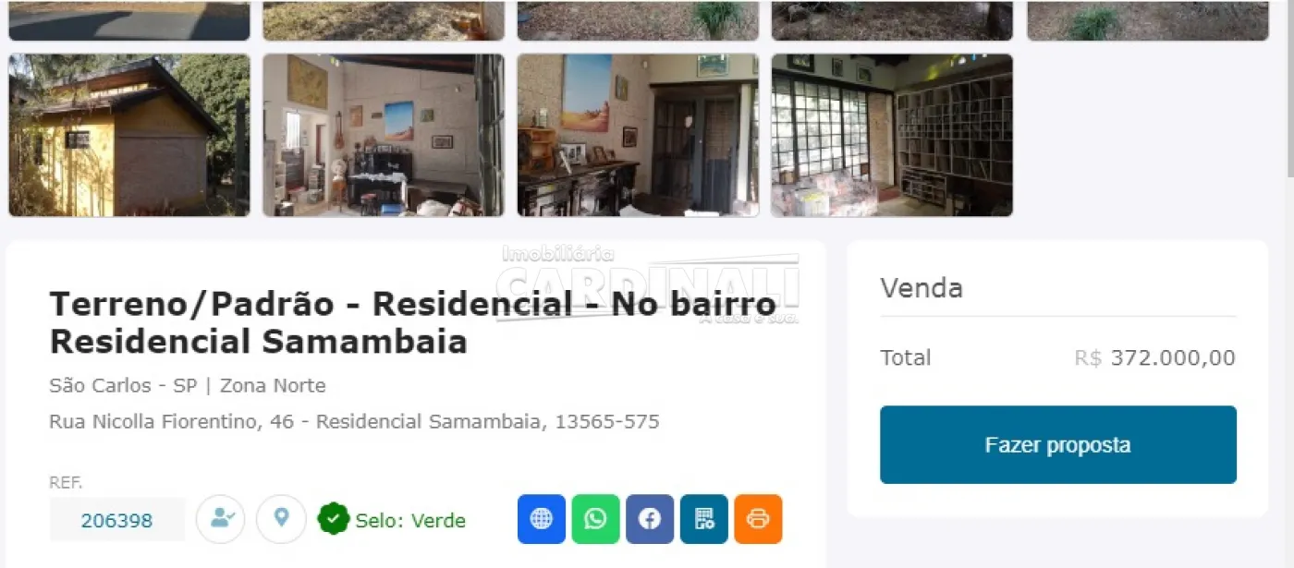Open the living room piano photo

click(x=384, y=135)
